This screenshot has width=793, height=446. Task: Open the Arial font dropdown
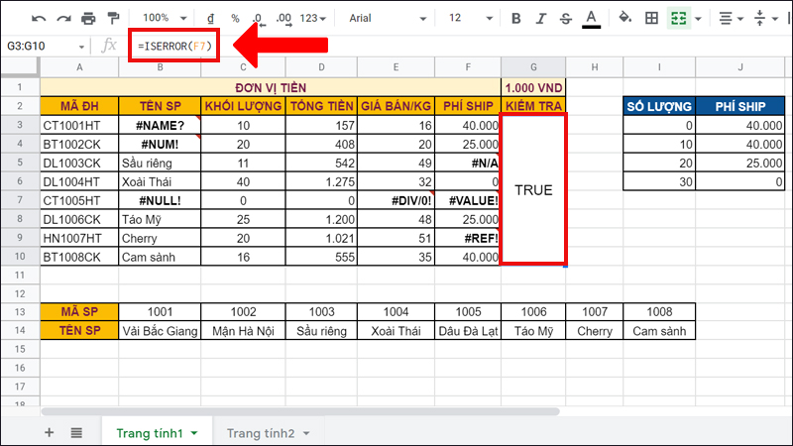point(387,19)
